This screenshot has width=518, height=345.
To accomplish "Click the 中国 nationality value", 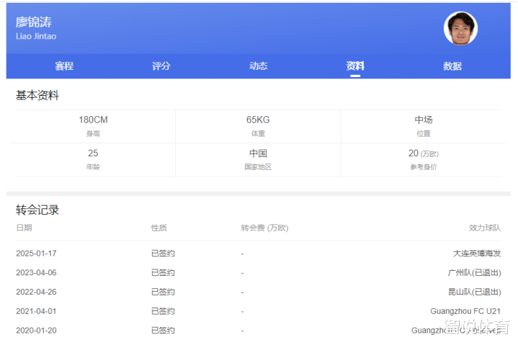I will [258, 153].
